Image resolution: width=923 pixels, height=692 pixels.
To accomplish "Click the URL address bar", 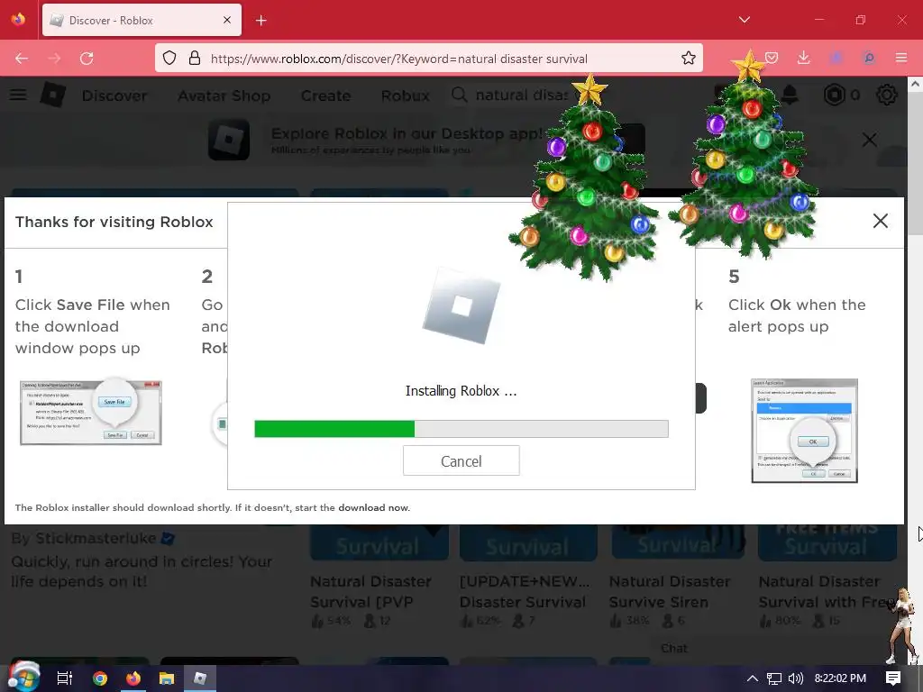I will 430,59.
